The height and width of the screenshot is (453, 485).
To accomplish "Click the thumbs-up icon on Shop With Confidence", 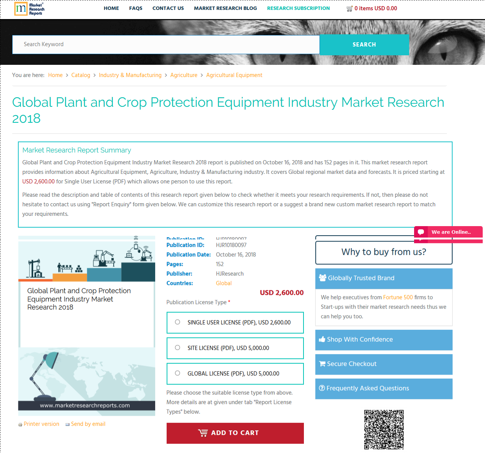I will coord(322,339).
